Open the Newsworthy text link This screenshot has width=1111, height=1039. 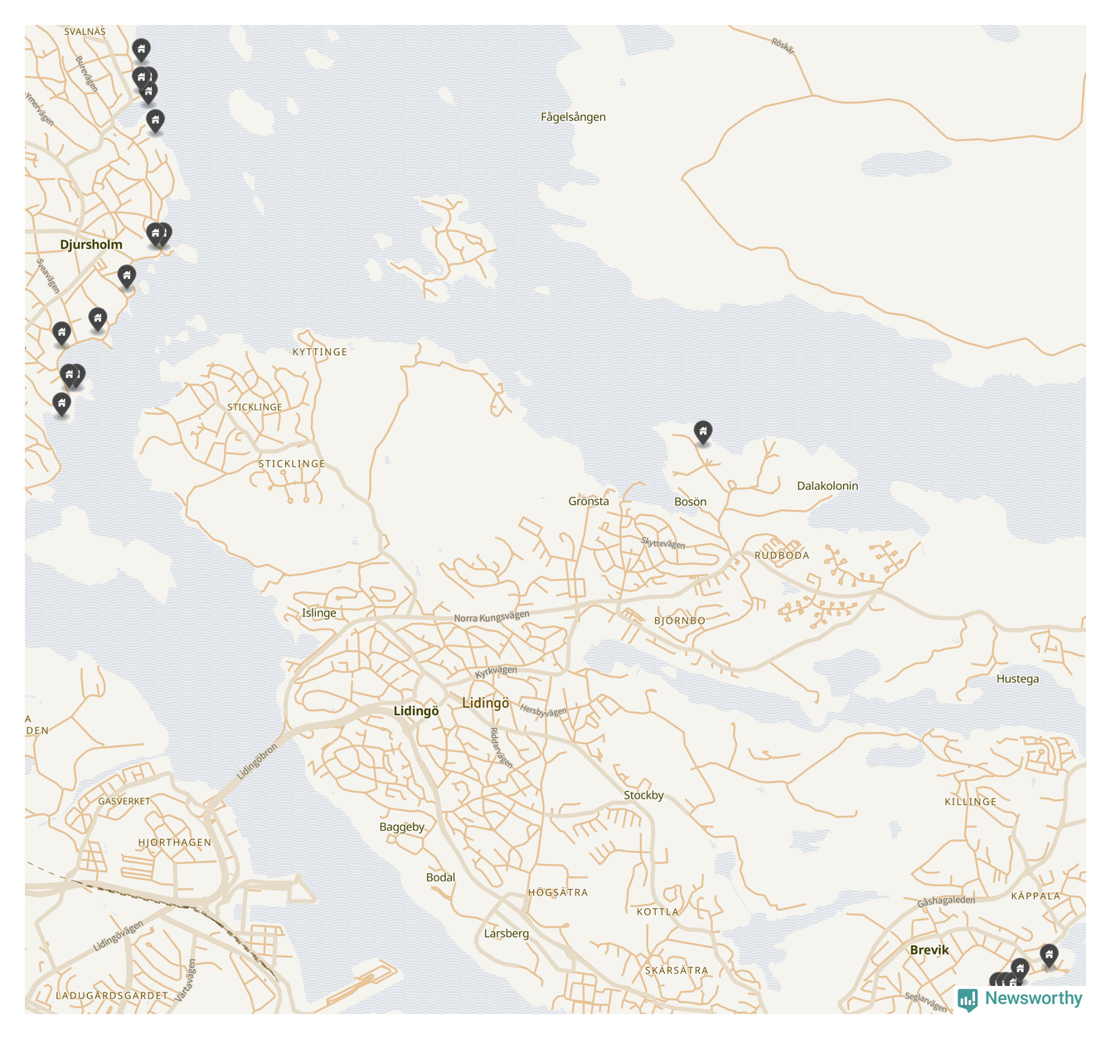1033,998
